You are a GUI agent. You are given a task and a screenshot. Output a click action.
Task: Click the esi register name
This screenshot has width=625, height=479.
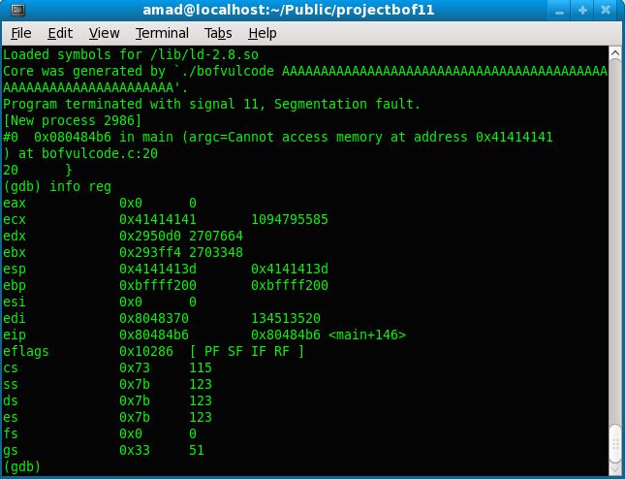point(15,302)
